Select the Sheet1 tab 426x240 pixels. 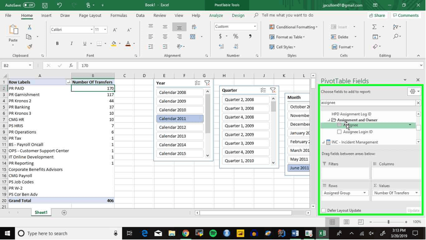[41, 213]
